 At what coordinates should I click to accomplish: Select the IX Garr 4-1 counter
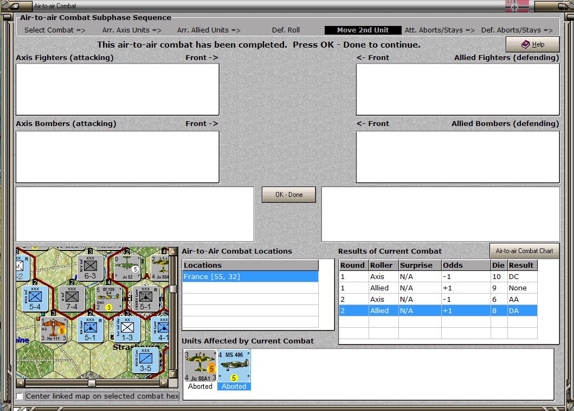[160, 329]
